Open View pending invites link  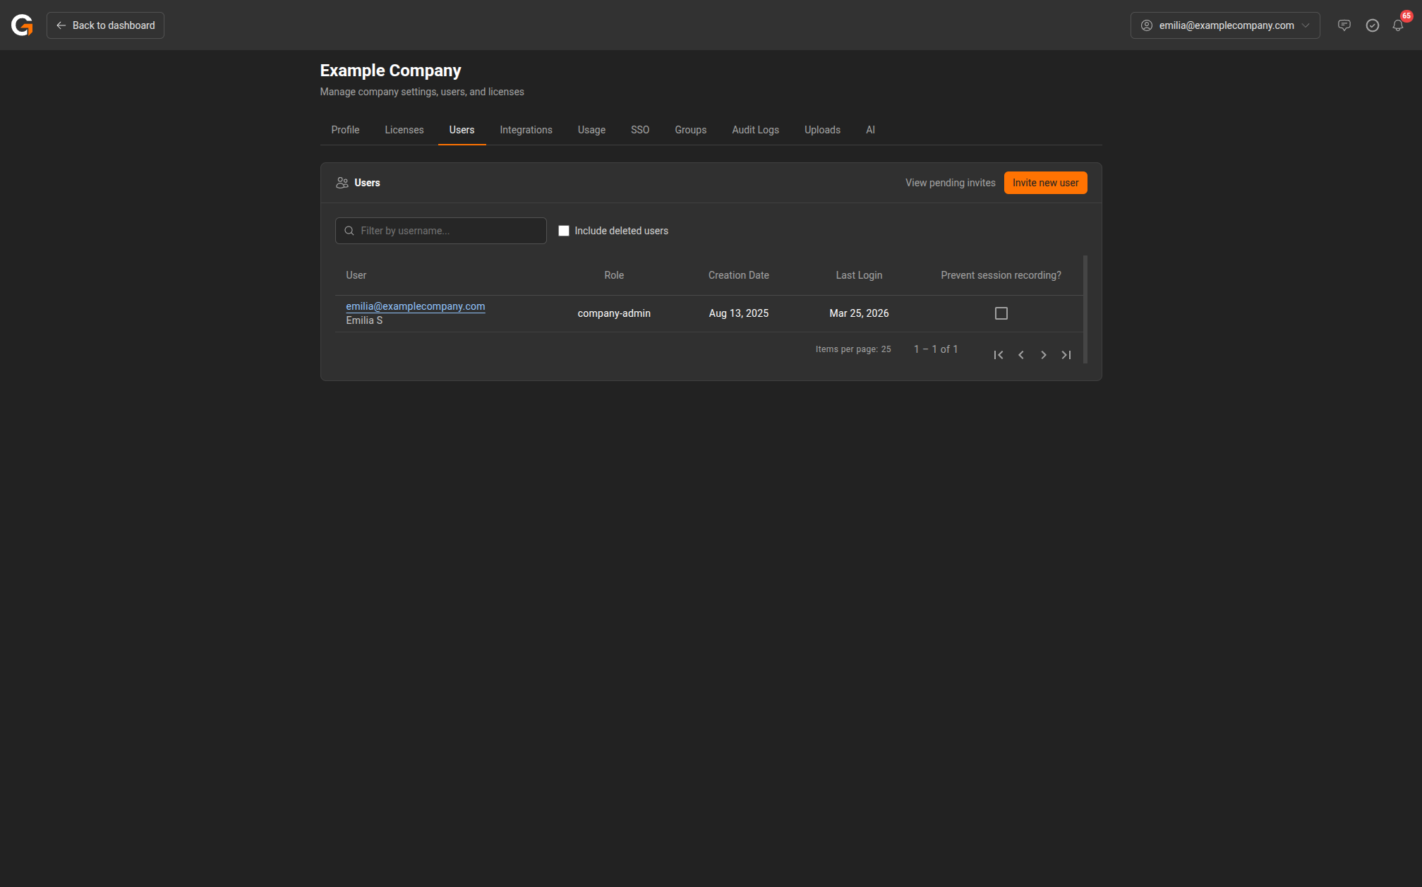click(950, 183)
